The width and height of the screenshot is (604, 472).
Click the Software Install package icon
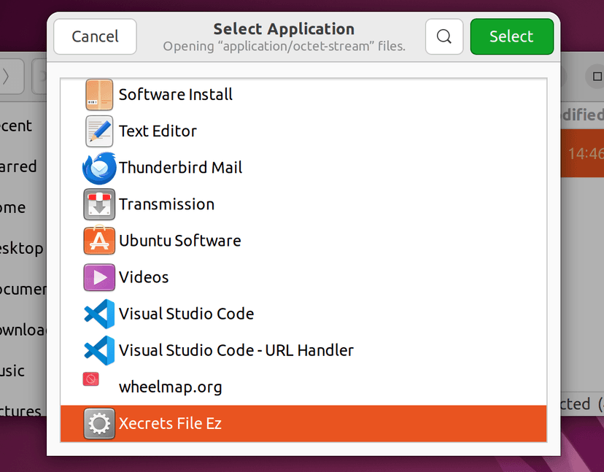point(99,95)
